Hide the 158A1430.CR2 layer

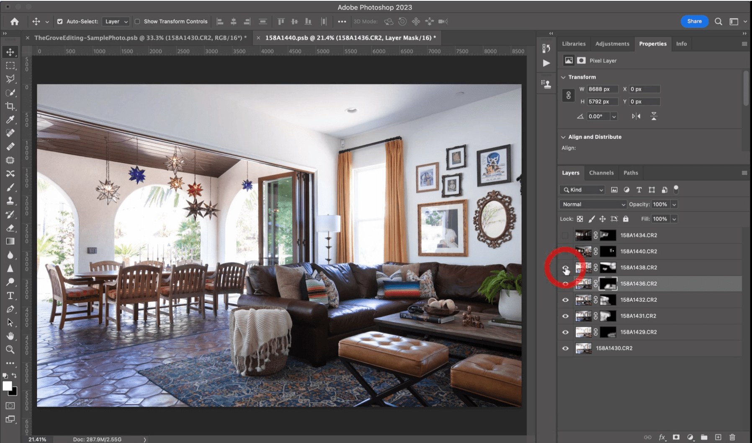(565, 348)
